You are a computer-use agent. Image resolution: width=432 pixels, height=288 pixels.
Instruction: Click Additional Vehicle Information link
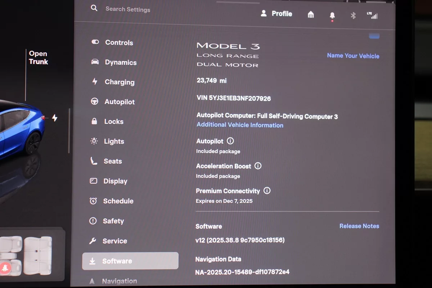tap(240, 125)
